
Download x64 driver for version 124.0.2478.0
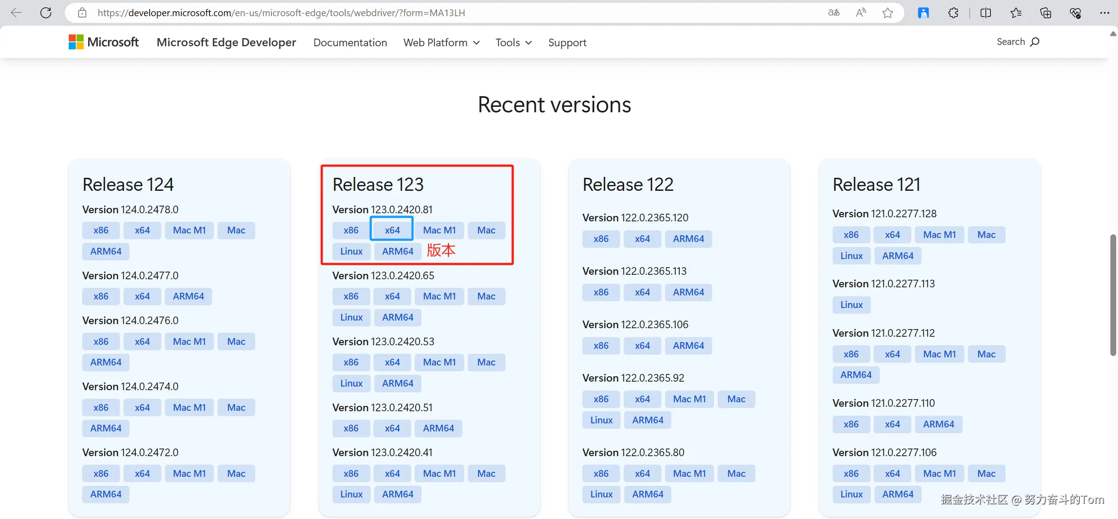pos(142,230)
